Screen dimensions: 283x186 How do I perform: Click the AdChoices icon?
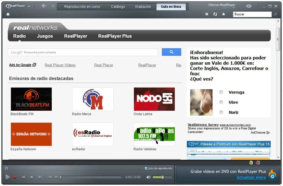[268, 132]
